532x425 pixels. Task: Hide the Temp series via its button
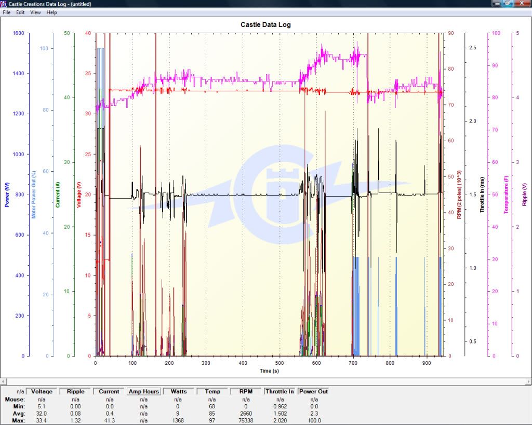[212, 391]
